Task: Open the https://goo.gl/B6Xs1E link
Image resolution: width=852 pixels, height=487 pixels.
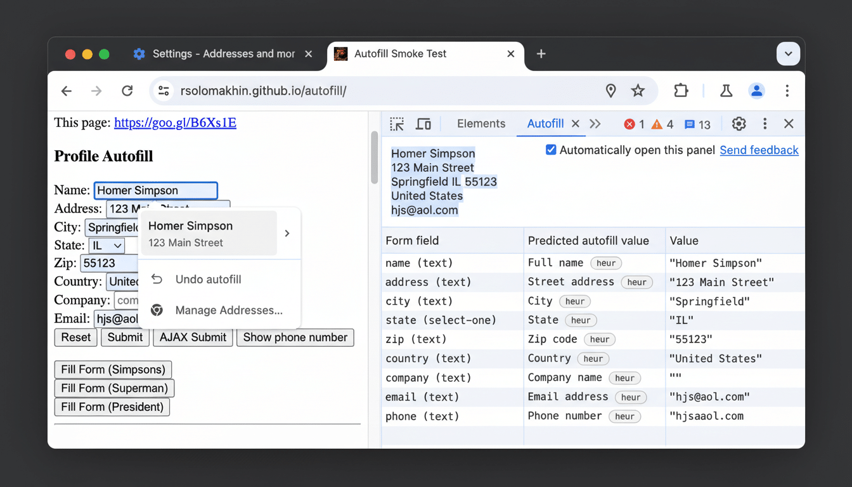Action: click(x=174, y=122)
